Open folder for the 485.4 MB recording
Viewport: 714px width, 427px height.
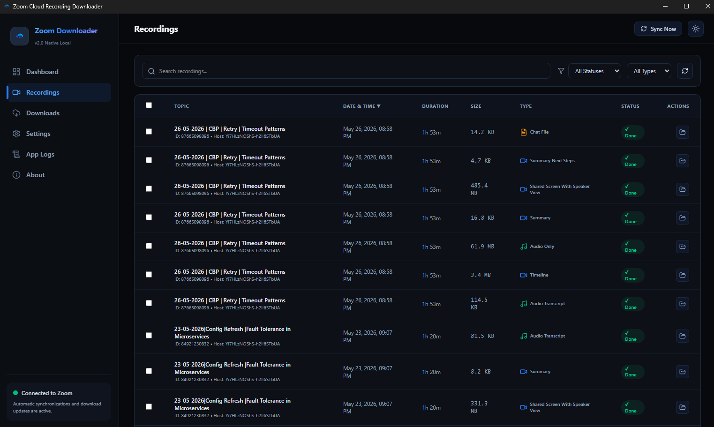pyautogui.click(x=683, y=189)
